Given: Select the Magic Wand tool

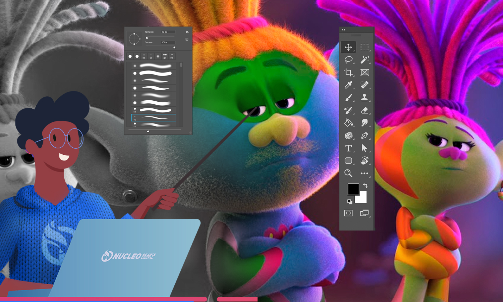Looking at the screenshot, I should (365, 60).
